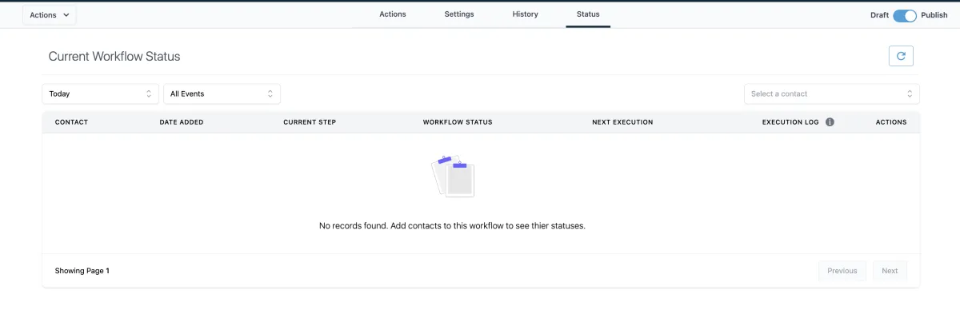Click the Today filter sort arrows icon
The width and height of the screenshot is (960, 310).
pyautogui.click(x=149, y=94)
